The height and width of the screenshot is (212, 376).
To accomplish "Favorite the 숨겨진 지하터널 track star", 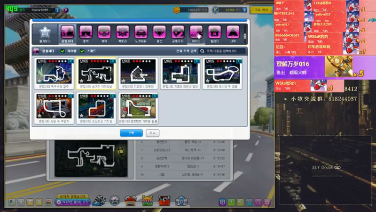I will (81, 81).
